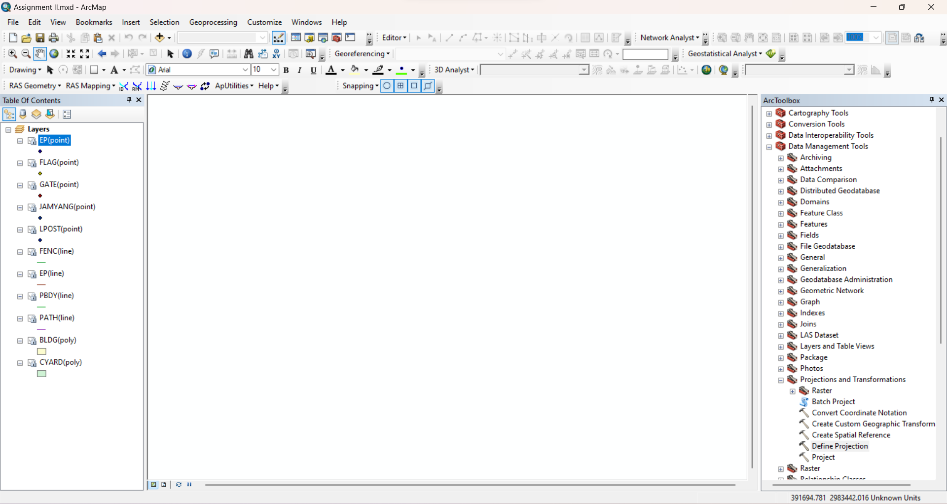Choose the Select Elements arrow tool
The height and width of the screenshot is (504, 947).
[x=170, y=54]
